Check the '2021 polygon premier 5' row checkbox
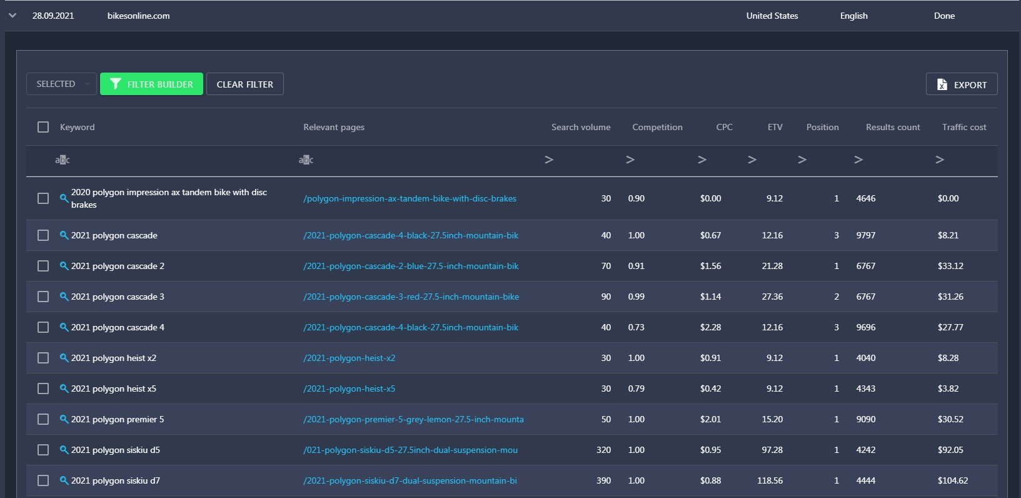 pyautogui.click(x=43, y=419)
